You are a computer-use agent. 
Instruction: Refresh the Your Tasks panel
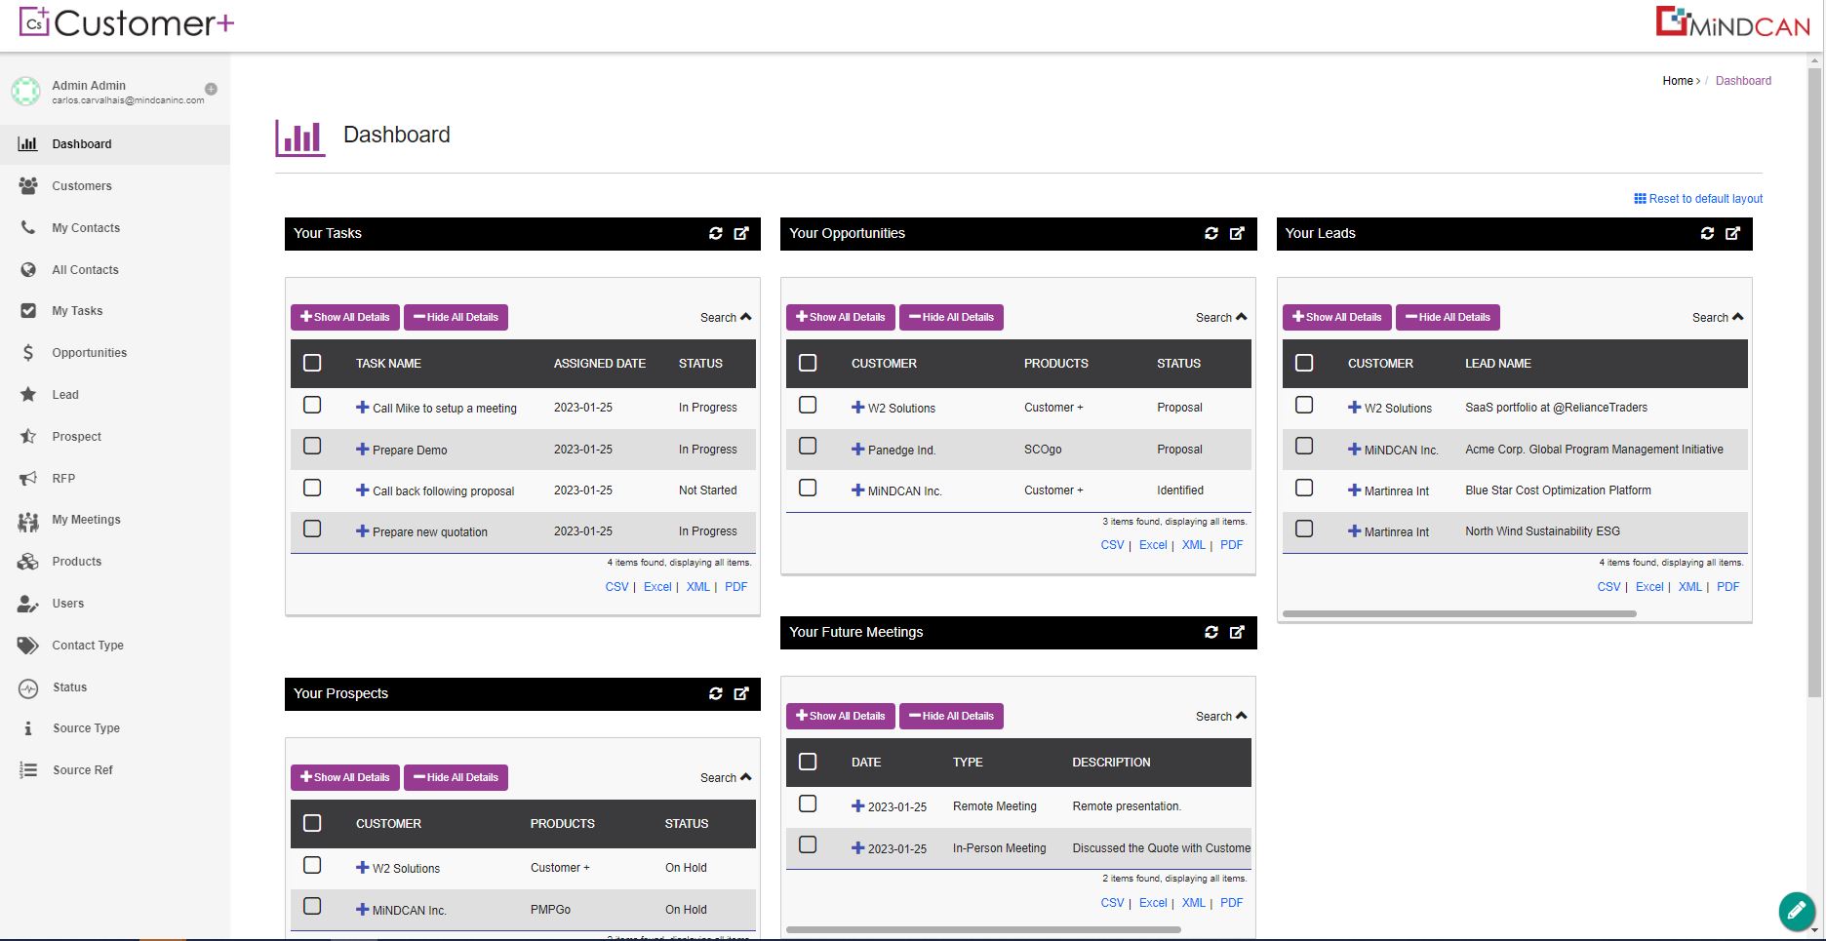(x=716, y=233)
